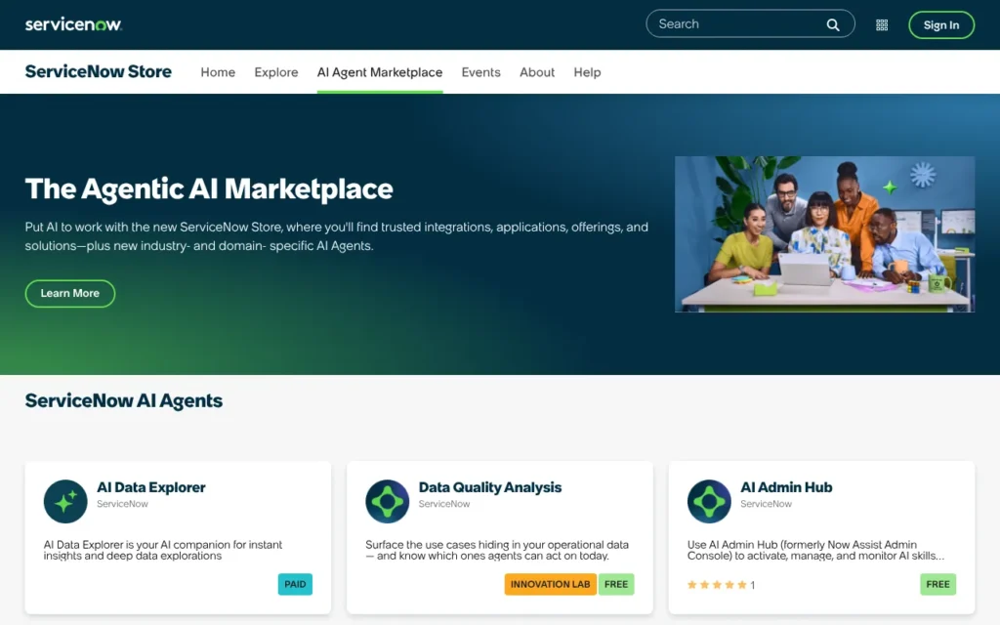
Task: Click the AI Data Explorer description text
Action: (x=163, y=550)
